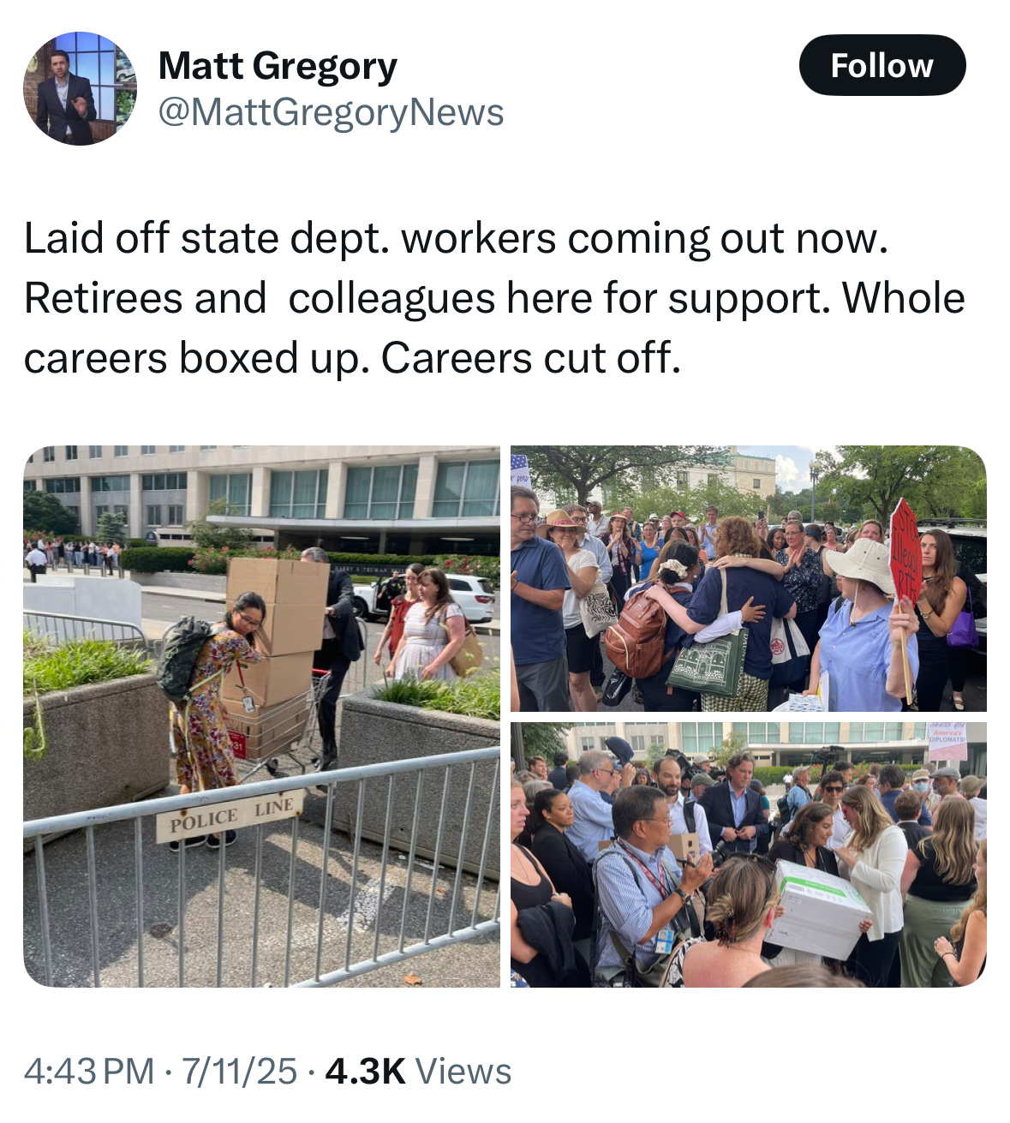The height and width of the screenshot is (1123, 1010).
Task: View the 4.3K Views count
Action: coord(418,1071)
